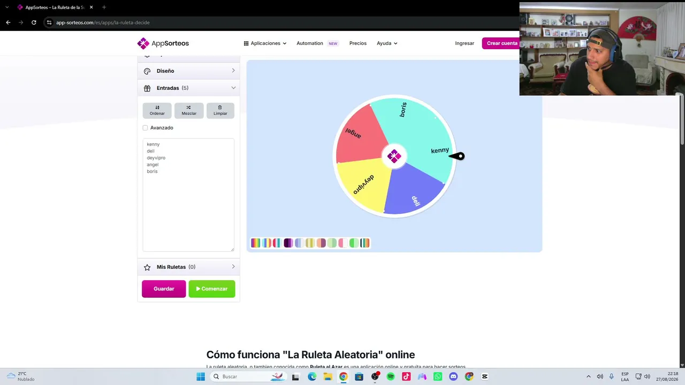
Task: Click the Diseño palette icon
Action: 147,71
